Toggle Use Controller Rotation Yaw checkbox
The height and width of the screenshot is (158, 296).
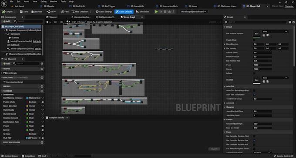[254, 141]
